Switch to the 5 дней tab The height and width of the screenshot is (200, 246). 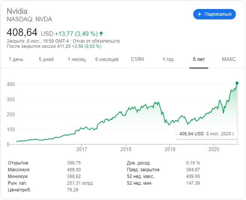point(46,59)
